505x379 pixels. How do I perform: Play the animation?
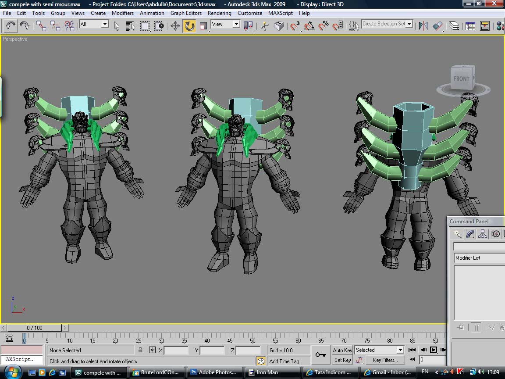[434, 350]
